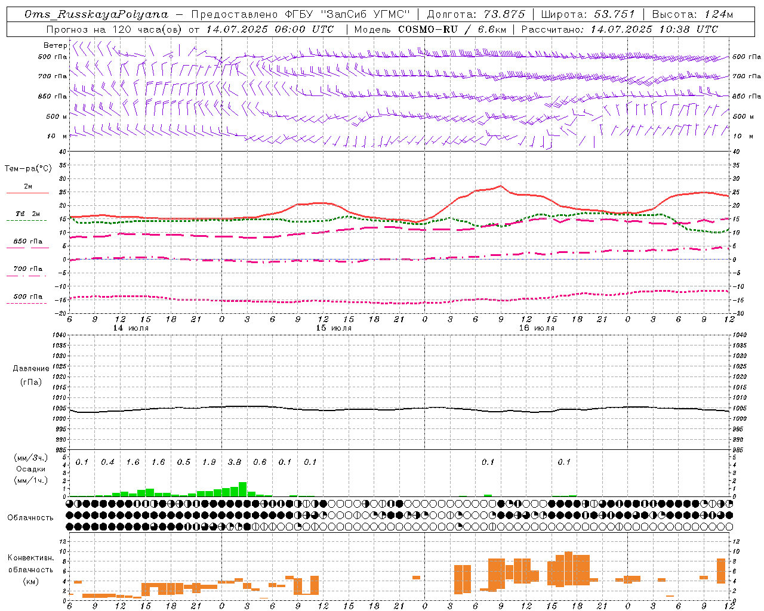Click the 0.6 precipitation total value
This screenshot has width=764, height=611.
pyautogui.click(x=260, y=462)
